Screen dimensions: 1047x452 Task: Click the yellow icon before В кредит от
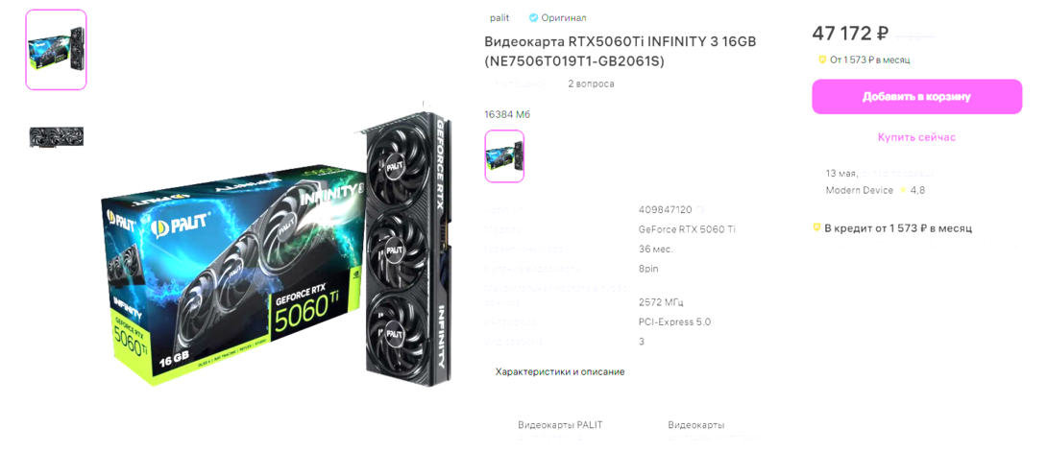click(x=816, y=228)
